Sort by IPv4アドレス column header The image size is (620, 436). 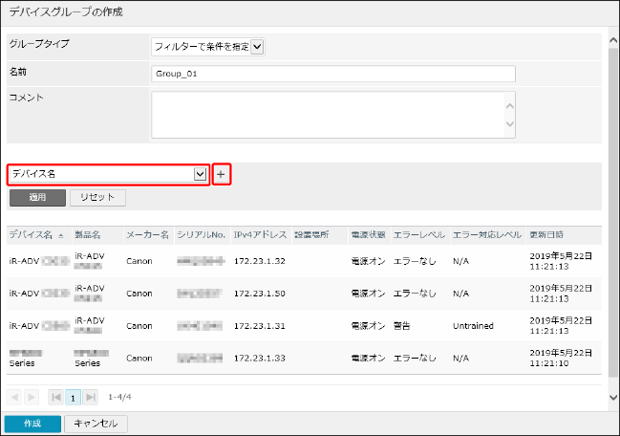click(x=260, y=234)
